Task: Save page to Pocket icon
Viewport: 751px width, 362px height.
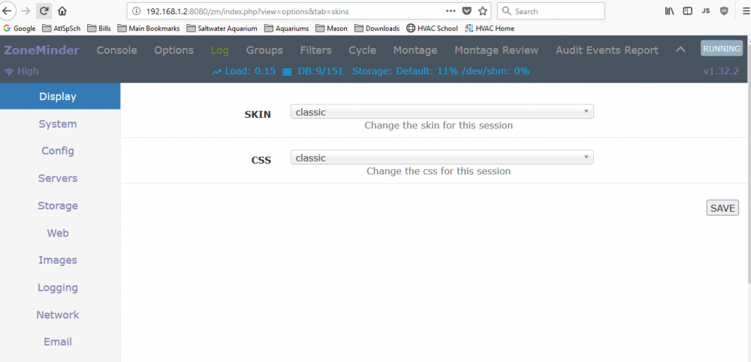Action: pos(466,11)
